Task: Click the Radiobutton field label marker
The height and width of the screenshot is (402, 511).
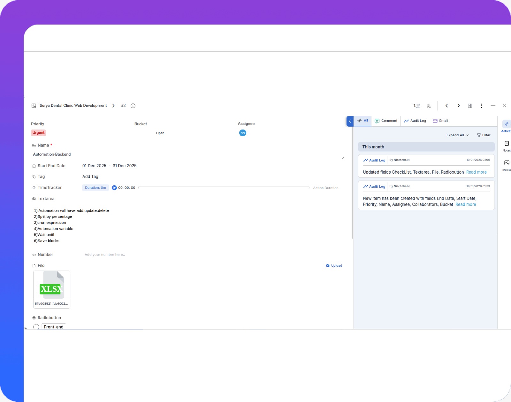Action: [x=34, y=318]
